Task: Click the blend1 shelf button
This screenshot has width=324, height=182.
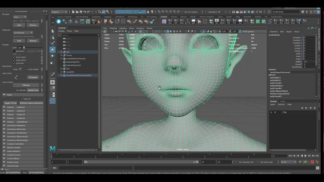Action: [x=287, y=21]
